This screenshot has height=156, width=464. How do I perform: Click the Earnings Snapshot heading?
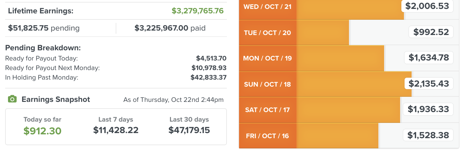(56, 99)
